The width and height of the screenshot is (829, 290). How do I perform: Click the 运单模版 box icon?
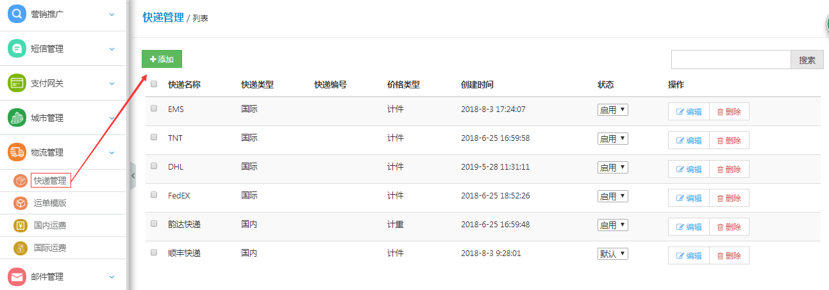tap(21, 203)
